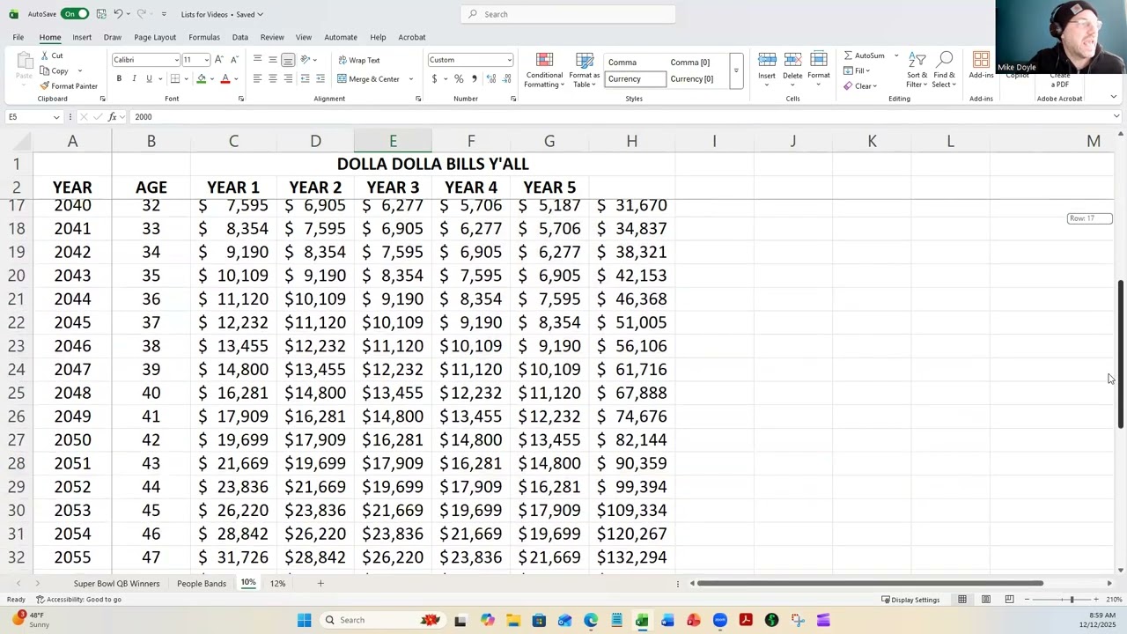
Task: Open the Name Box dropdown next to E5
Action: pos(56,117)
